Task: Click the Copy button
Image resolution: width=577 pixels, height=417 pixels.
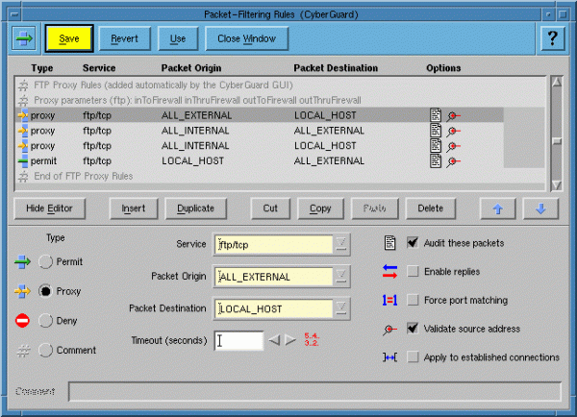Action: pyautogui.click(x=320, y=208)
